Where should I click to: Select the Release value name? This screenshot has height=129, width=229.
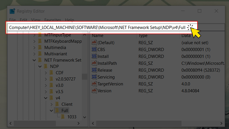click(x=105, y=70)
